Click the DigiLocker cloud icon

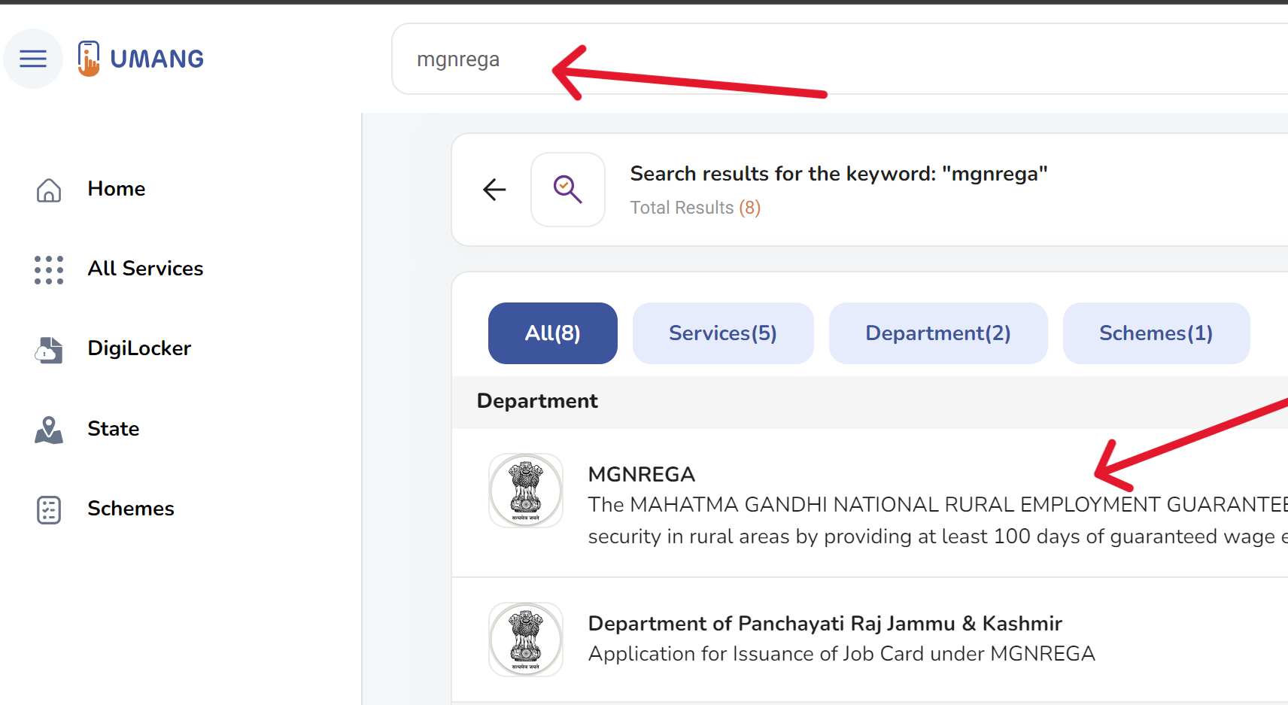tap(49, 349)
